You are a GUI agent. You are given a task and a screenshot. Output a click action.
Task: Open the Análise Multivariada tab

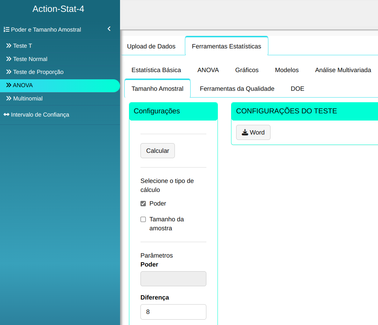tap(343, 70)
